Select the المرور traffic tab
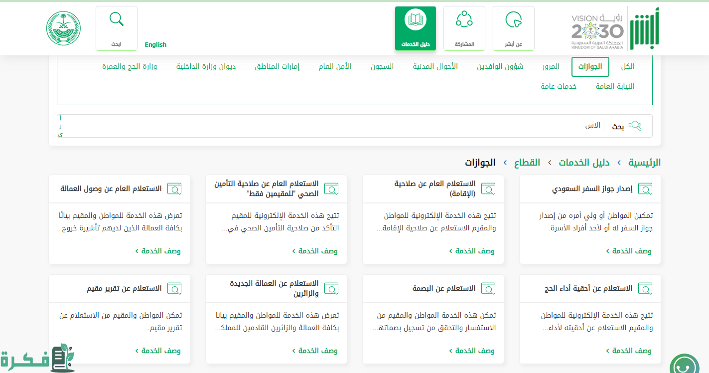The height and width of the screenshot is (373, 709). 551,66
